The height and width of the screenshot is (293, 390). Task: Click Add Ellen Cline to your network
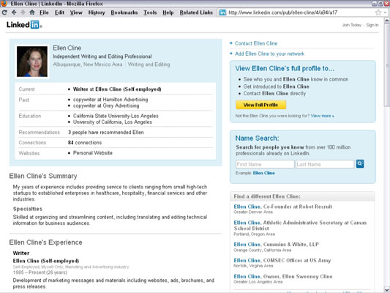[269, 53]
